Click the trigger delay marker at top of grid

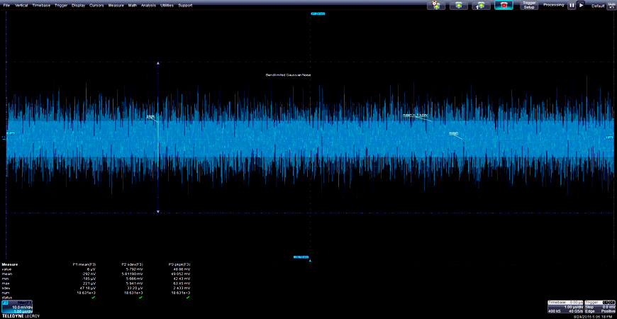coord(318,13)
